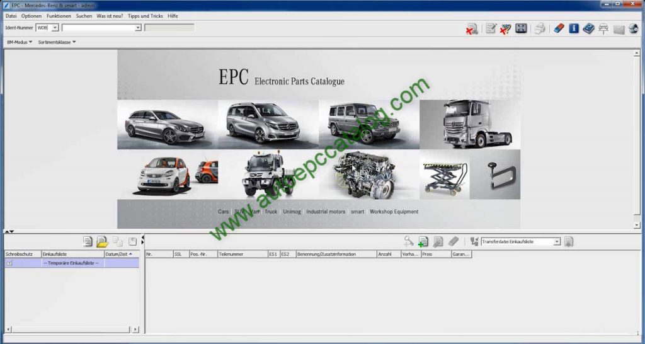Click the shopping list horizontal scrollbar
Viewport: 645px width, 344px height.
click(x=71, y=329)
